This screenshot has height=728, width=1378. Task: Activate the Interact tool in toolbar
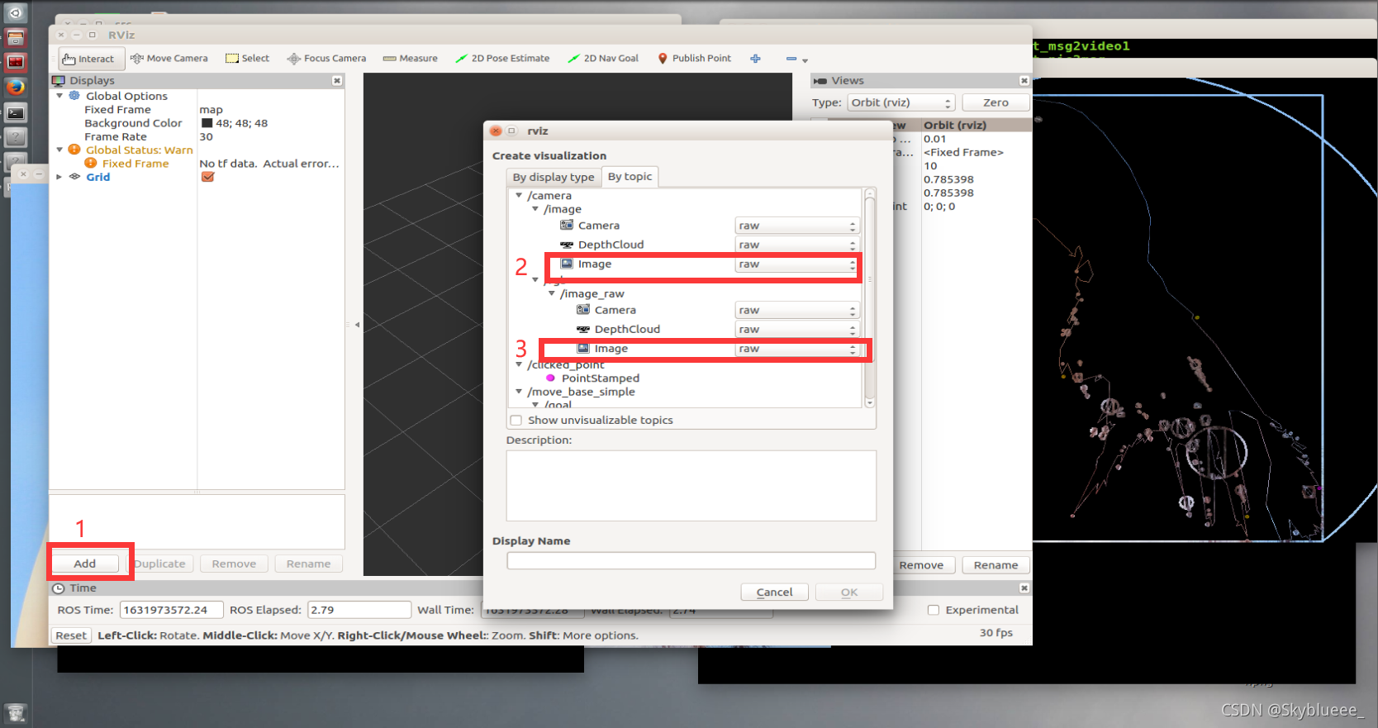point(92,59)
